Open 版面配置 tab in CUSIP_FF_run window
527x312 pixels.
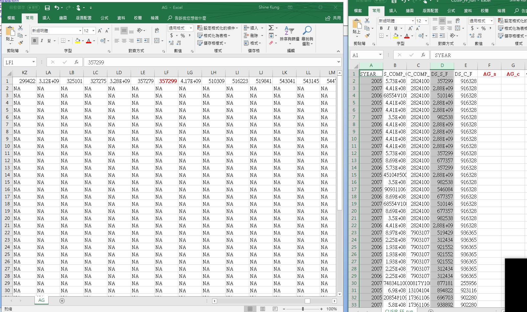(430, 11)
